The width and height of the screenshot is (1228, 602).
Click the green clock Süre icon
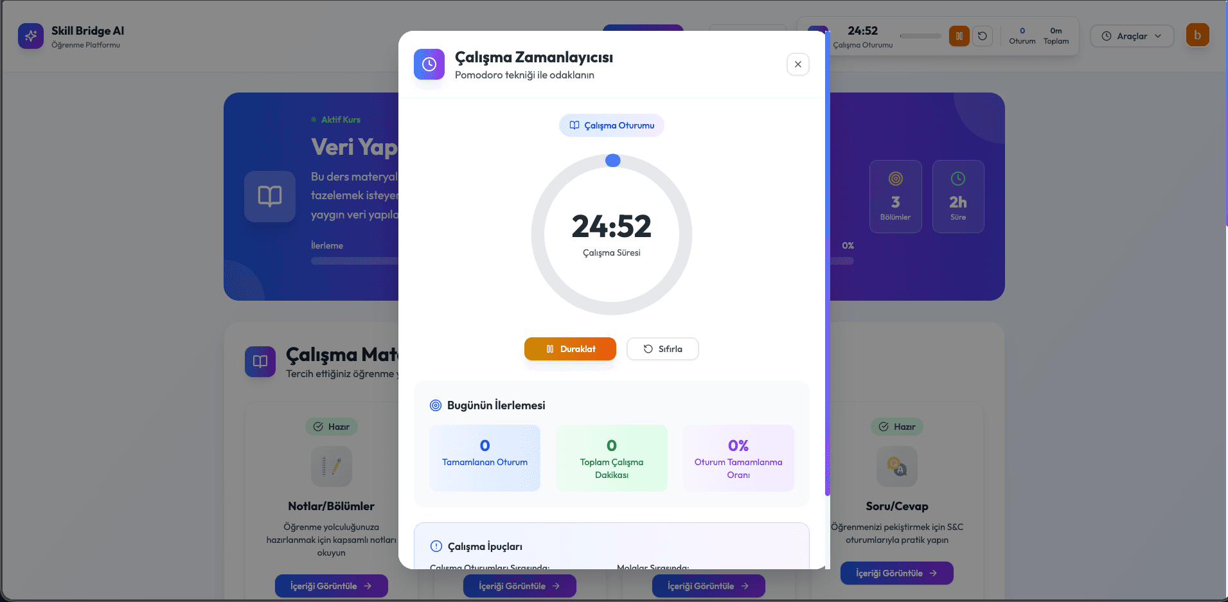coord(957,179)
